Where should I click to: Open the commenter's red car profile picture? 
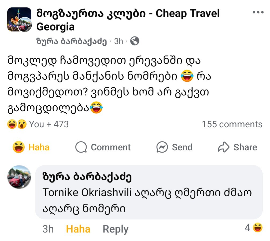[19, 177]
